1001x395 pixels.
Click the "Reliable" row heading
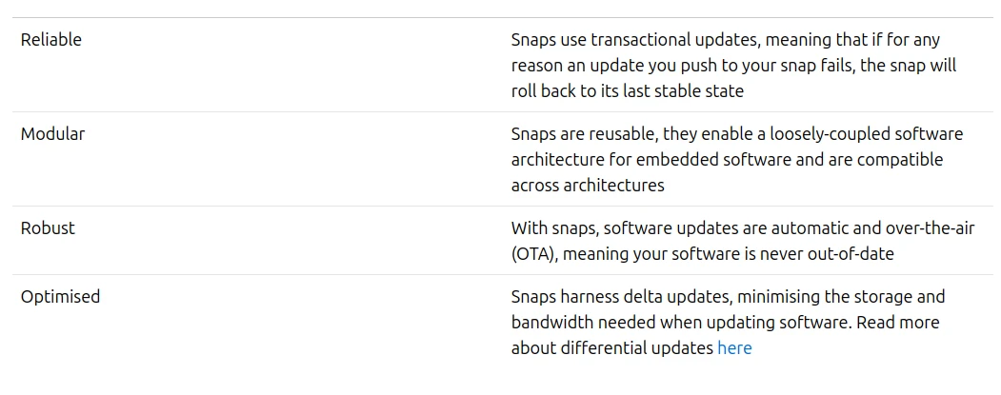click(51, 40)
